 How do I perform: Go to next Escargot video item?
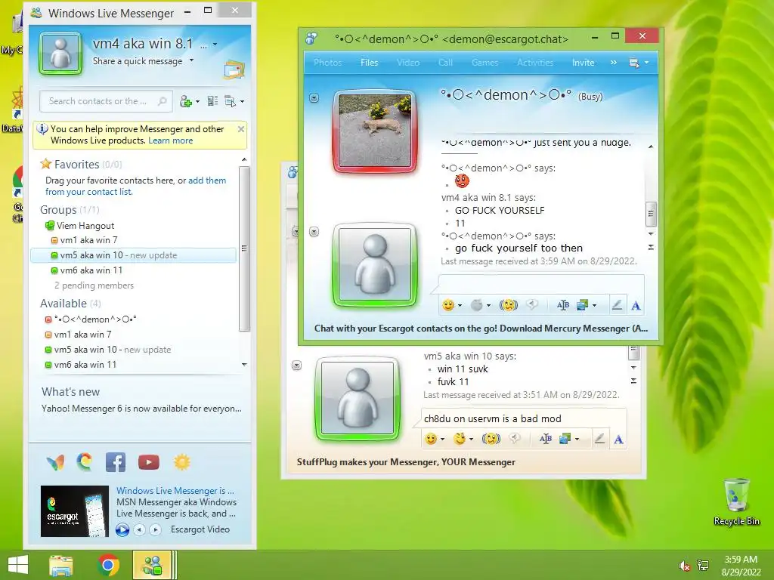(x=155, y=529)
